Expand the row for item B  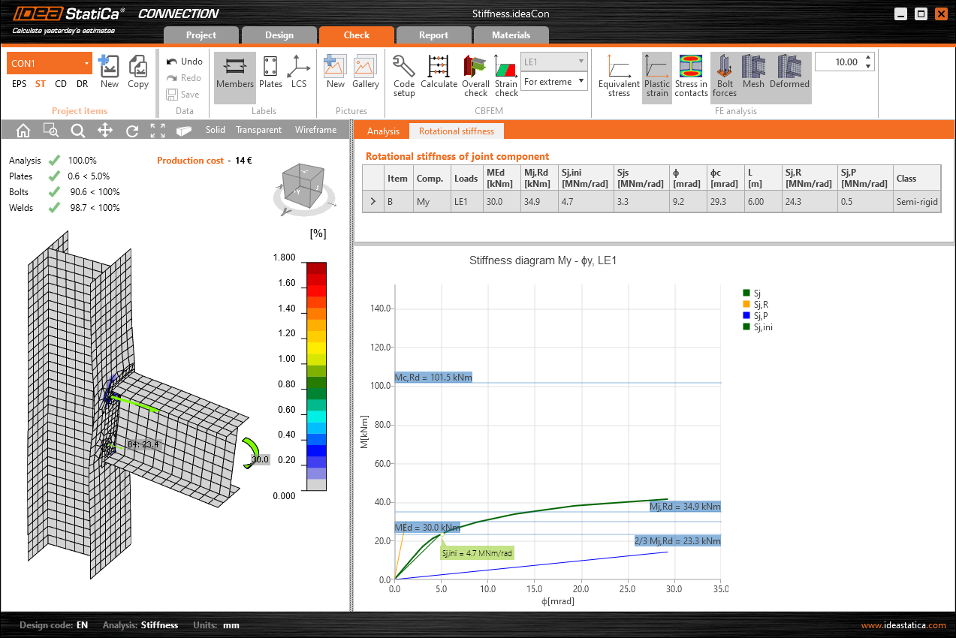(x=372, y=201)
